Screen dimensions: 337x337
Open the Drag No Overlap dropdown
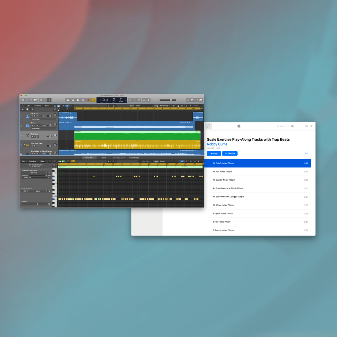click(x=165, y=106)
